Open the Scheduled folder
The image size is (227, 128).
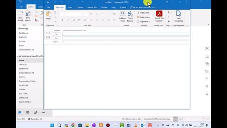point(23,98)
